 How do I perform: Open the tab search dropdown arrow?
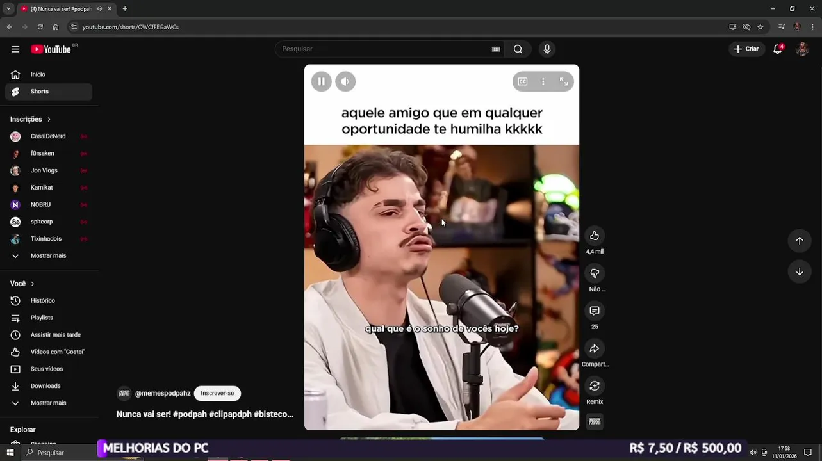tap(8, 9)
